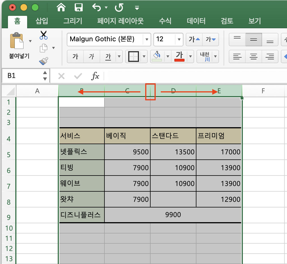Undo the last action
287x264 pixels.
(x=97, y=8)
